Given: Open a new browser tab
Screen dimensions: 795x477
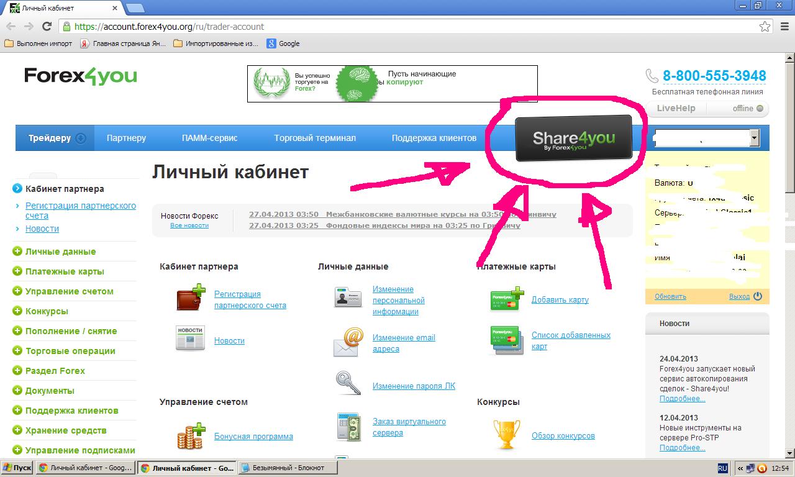Looking at the screenshot, I should pyautogui.click(x=135, y=8).
